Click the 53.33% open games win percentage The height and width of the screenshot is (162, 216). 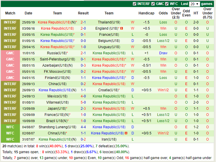[x=62, y=152]
